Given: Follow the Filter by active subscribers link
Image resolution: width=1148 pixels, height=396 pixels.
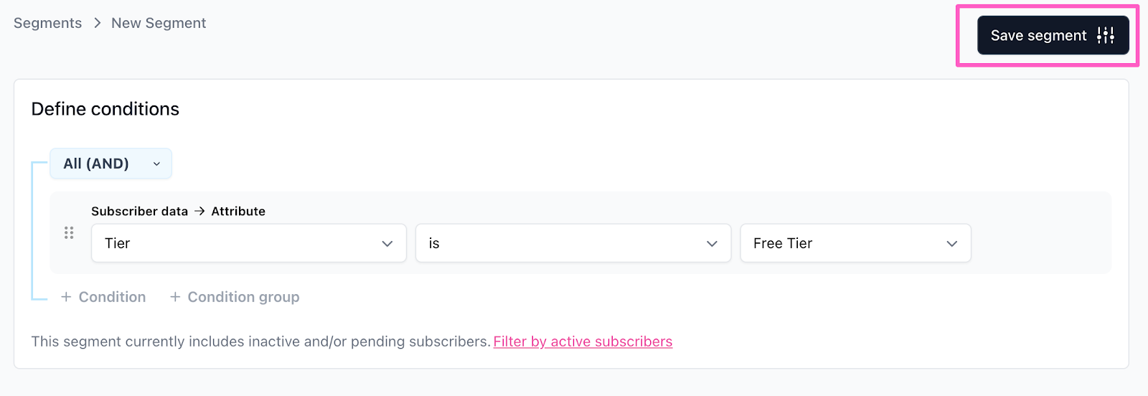Looking at the screenshot, I should (583, 341).
